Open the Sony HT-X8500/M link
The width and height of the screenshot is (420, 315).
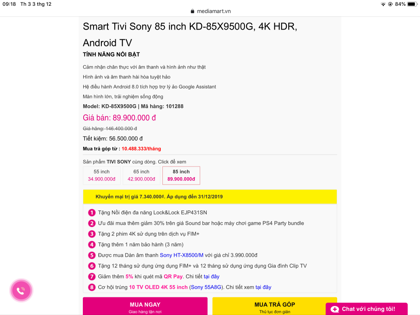coord(182,255)
